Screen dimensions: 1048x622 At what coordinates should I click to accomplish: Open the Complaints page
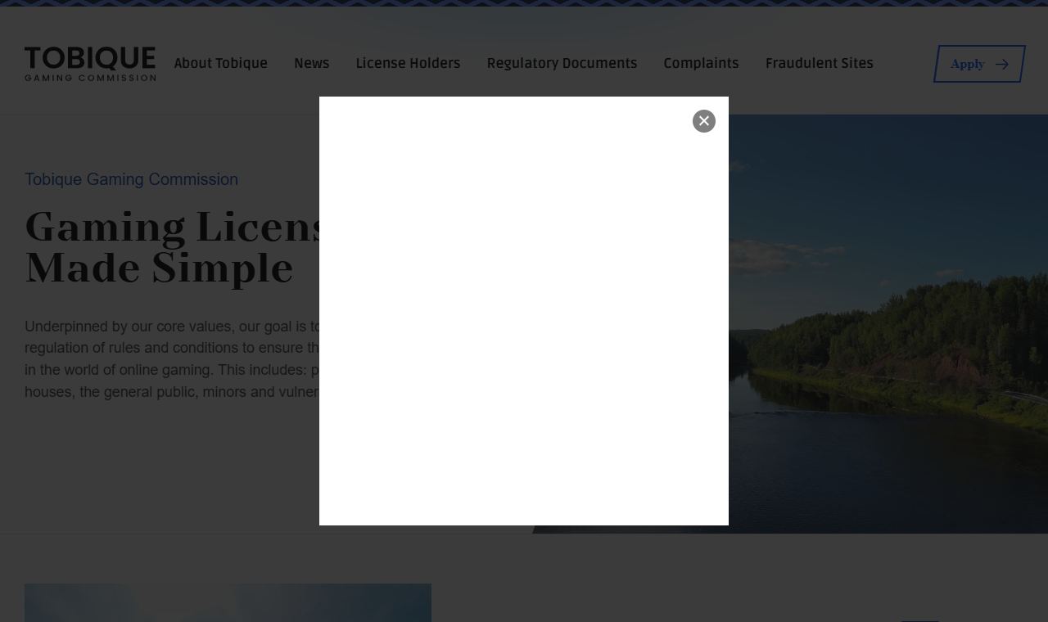[x=701, y=64]
